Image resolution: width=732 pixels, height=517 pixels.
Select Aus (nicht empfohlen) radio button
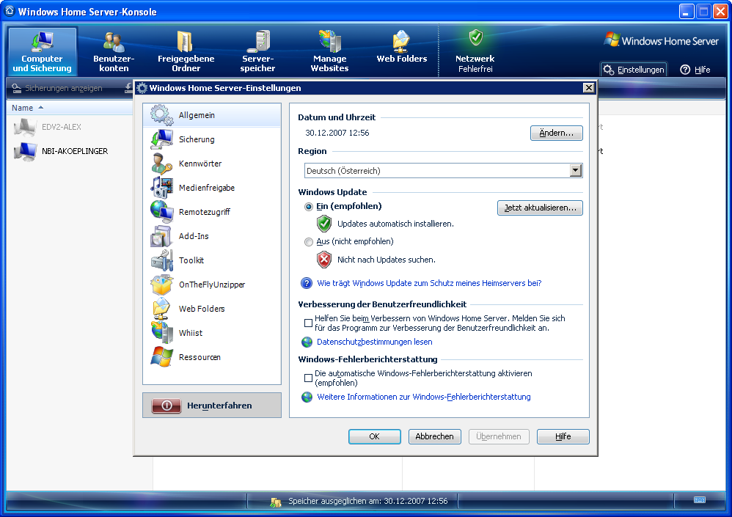pos(309,242)
